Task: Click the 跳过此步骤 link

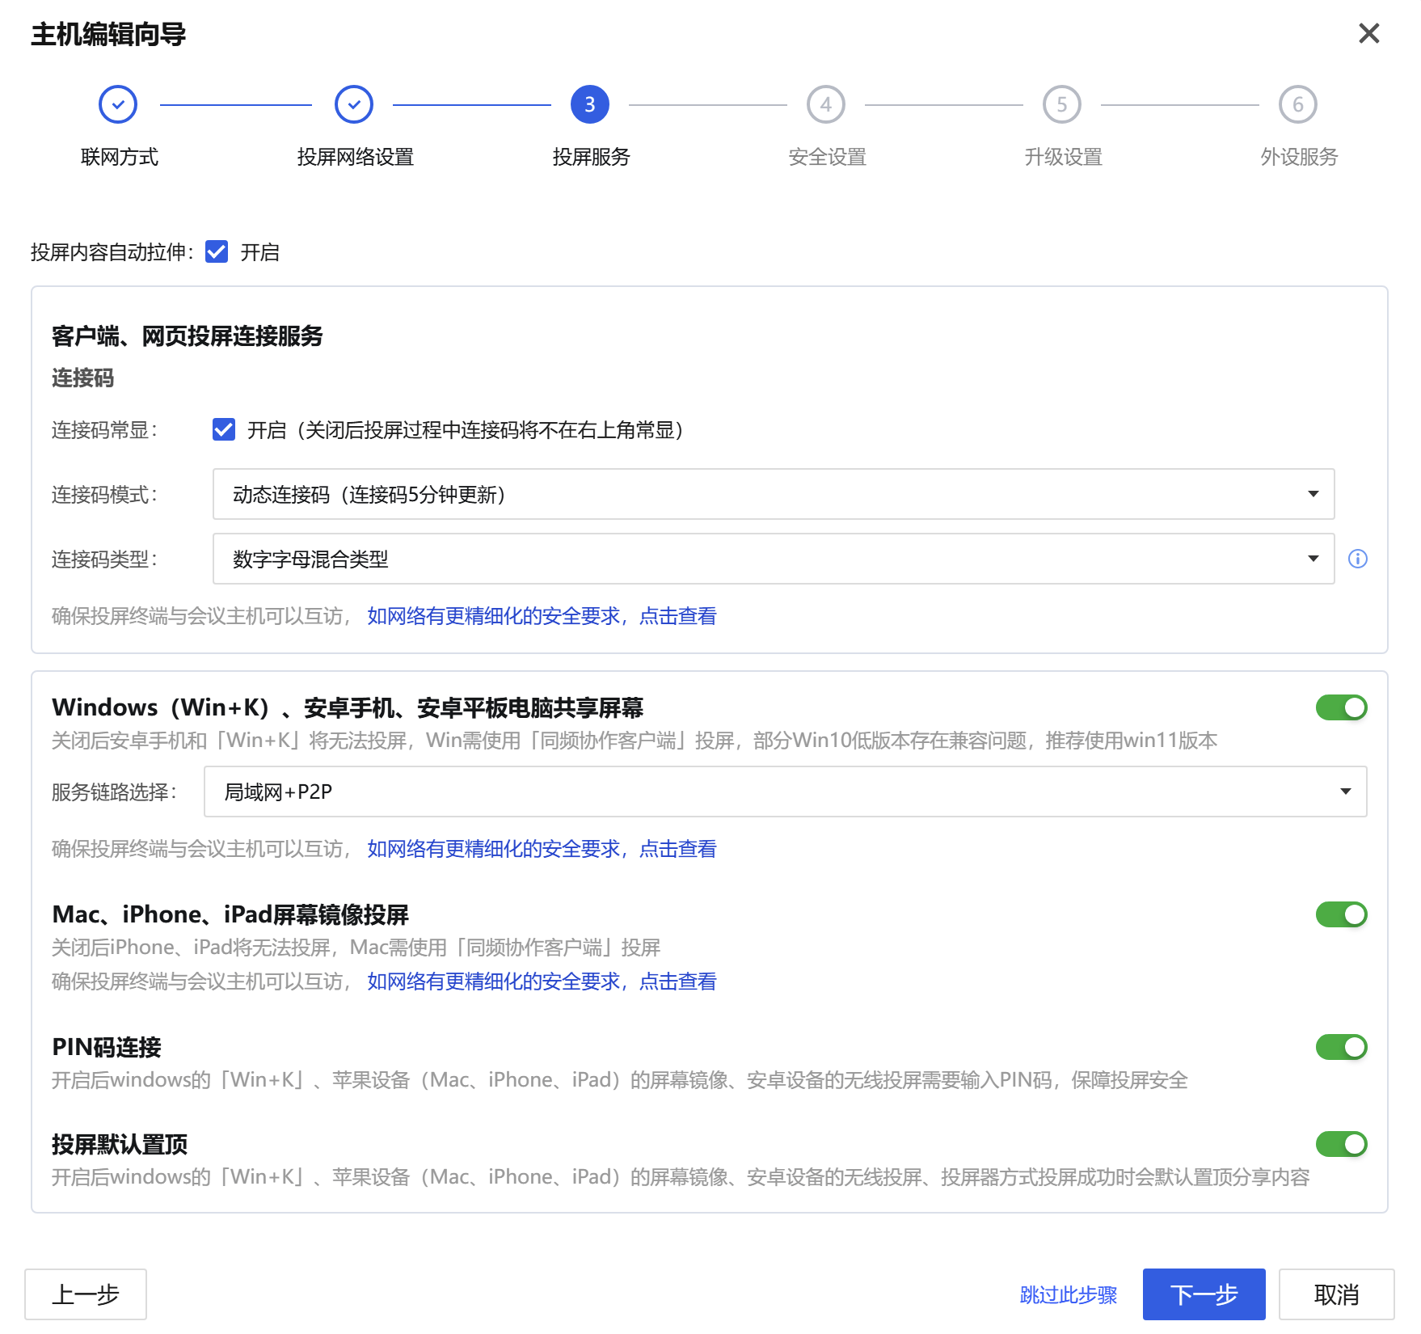Action: 1068,1294
